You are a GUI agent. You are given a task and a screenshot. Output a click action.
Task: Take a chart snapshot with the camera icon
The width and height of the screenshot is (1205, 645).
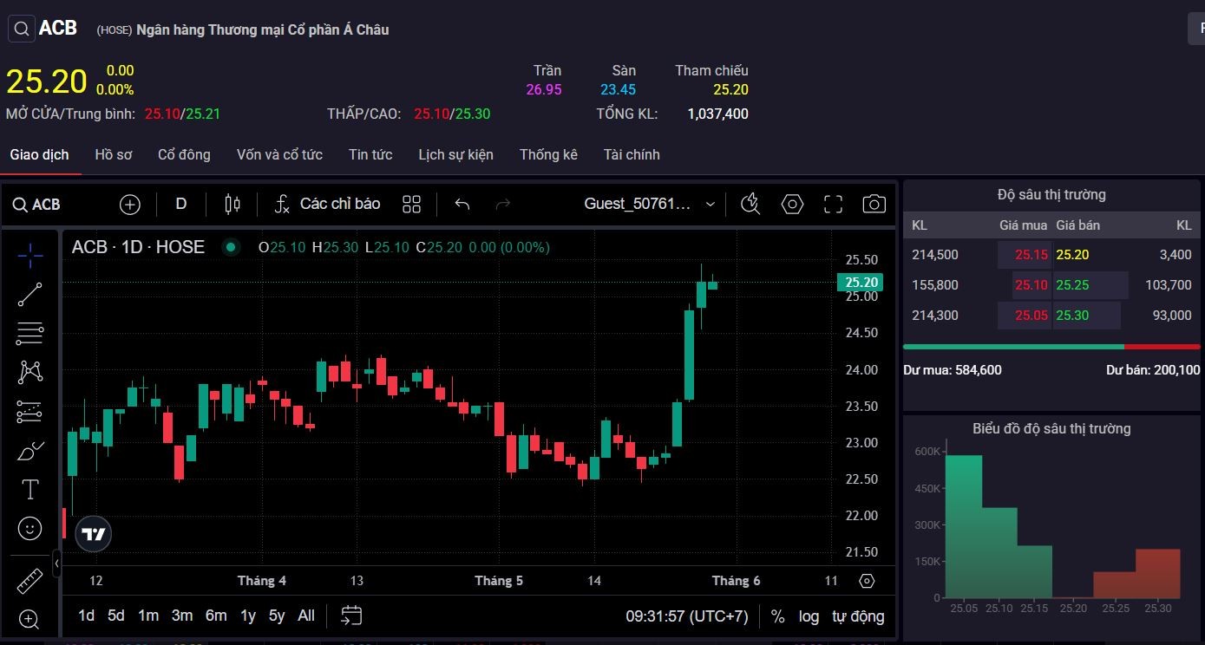(874, 205)
